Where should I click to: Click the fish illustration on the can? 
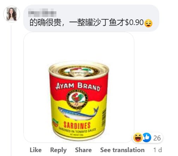tap(78, 113)
